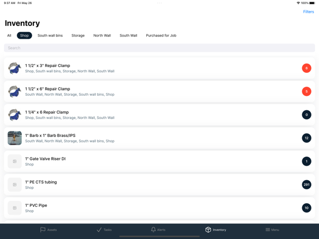
Task: Select the All location tab
Action: [x=9, y=35]
